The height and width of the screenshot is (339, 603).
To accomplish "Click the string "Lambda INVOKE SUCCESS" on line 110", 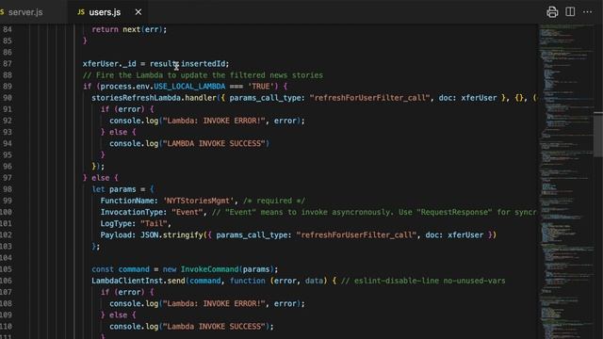I will [214, 327].
